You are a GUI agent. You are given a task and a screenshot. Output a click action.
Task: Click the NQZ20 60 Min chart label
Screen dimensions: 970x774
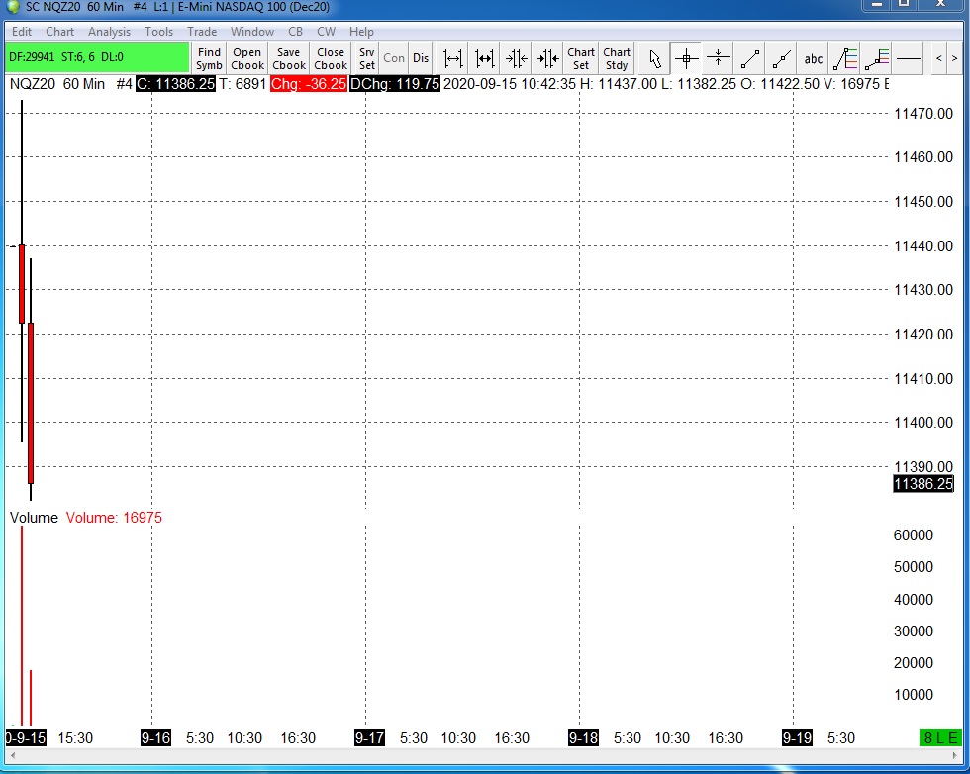click(x=57, y=84)
